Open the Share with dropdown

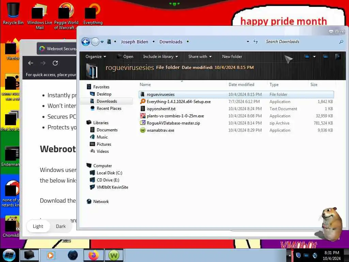coord(200,57)
